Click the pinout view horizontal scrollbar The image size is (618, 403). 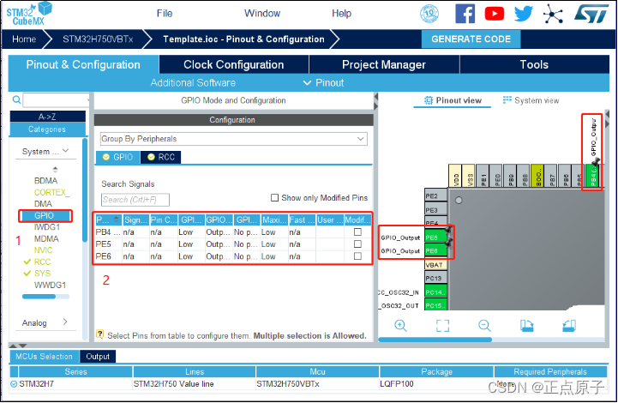tap(435, 339)
